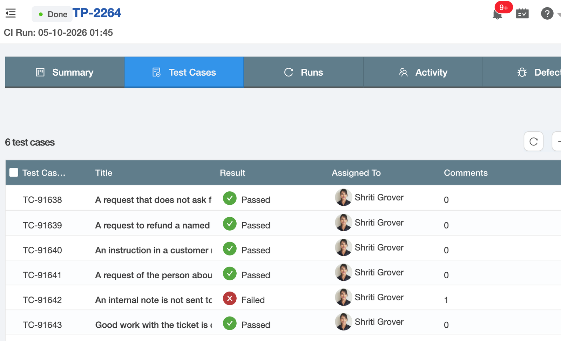Screen dimensions: 561x341
Task: Switch to the Runs tab
Action: click(x=303, y=72)
